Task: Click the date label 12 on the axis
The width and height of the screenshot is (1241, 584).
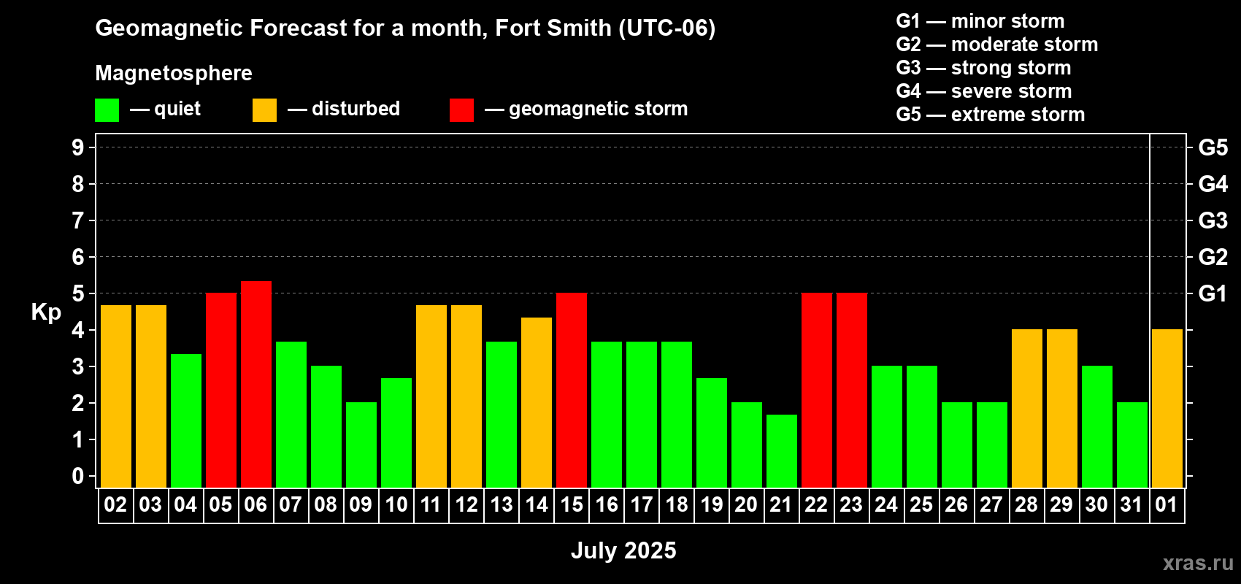Action: (x=466, y=505)
